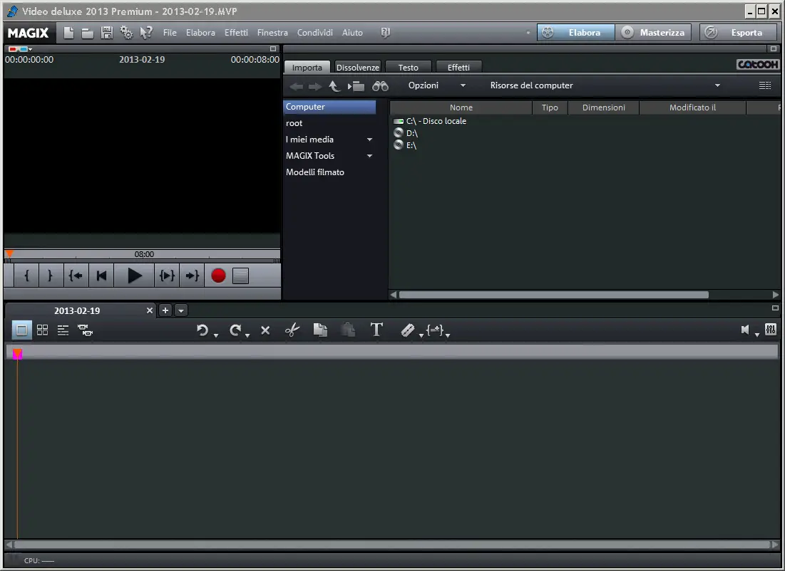Select the D:\ drive

click(x=406, y=133)
